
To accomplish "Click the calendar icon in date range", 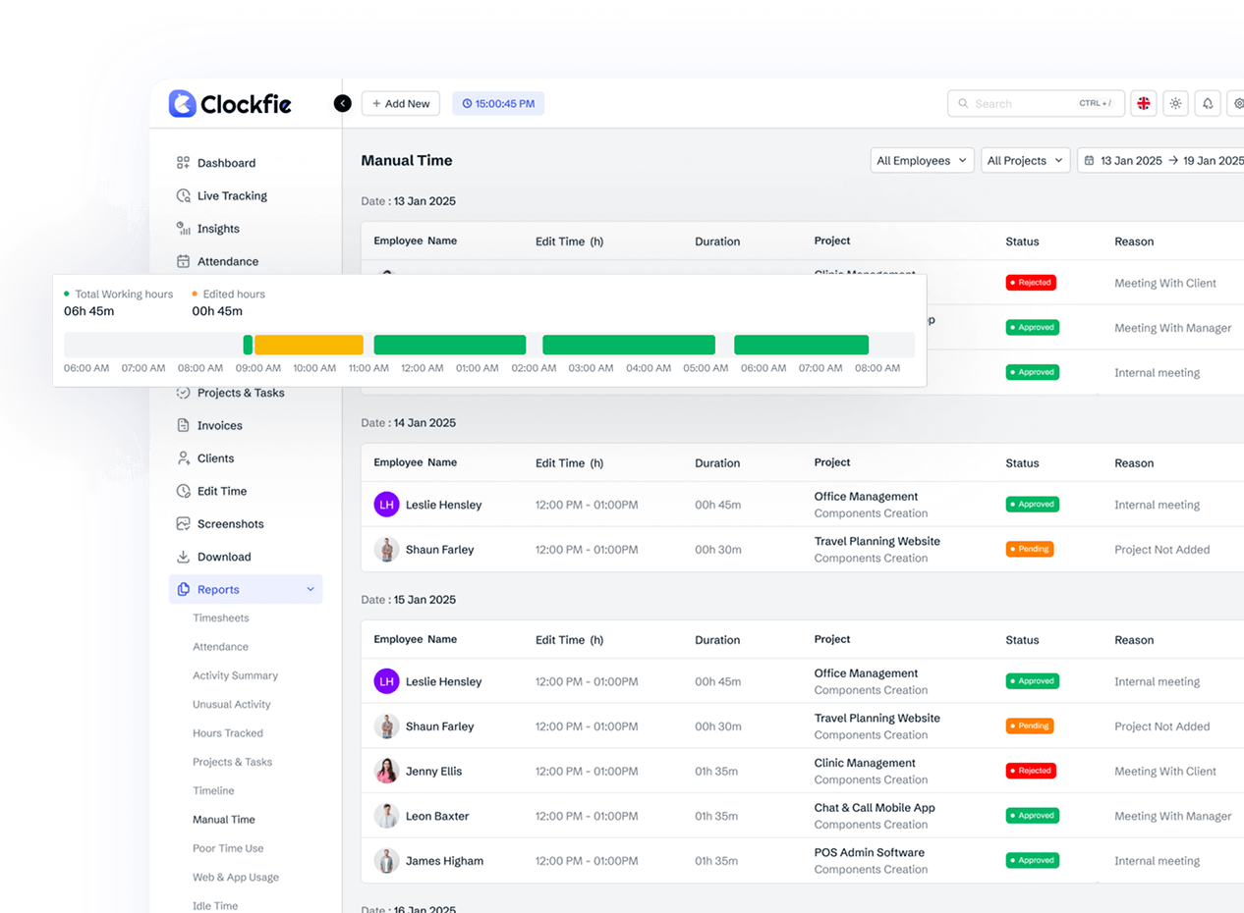I will pos(1089,160).
